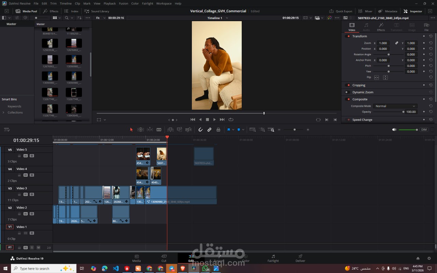The height and width of the screenshot is (273, 437).
Task: Click the horizontal Flip button in Inspector
Action: pyautogui.click(x=377, y=77)
